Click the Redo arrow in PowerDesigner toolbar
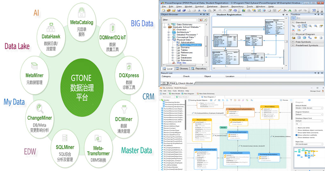Screen dimensions: 325x171 (225, 10)
